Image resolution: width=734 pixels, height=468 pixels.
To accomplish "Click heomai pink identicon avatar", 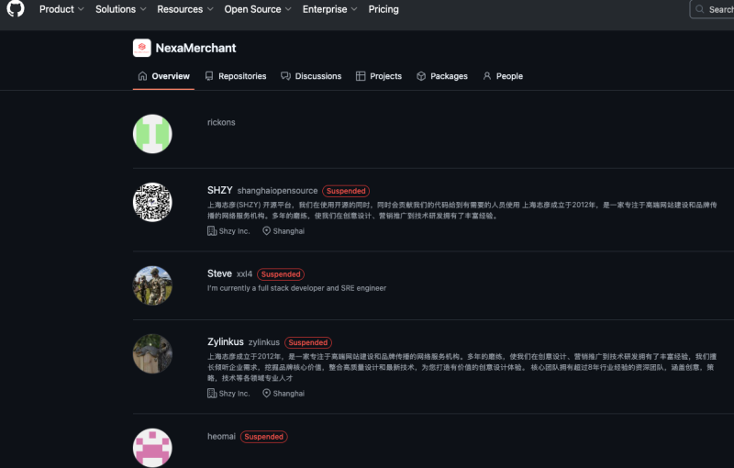I will (152, 447).
